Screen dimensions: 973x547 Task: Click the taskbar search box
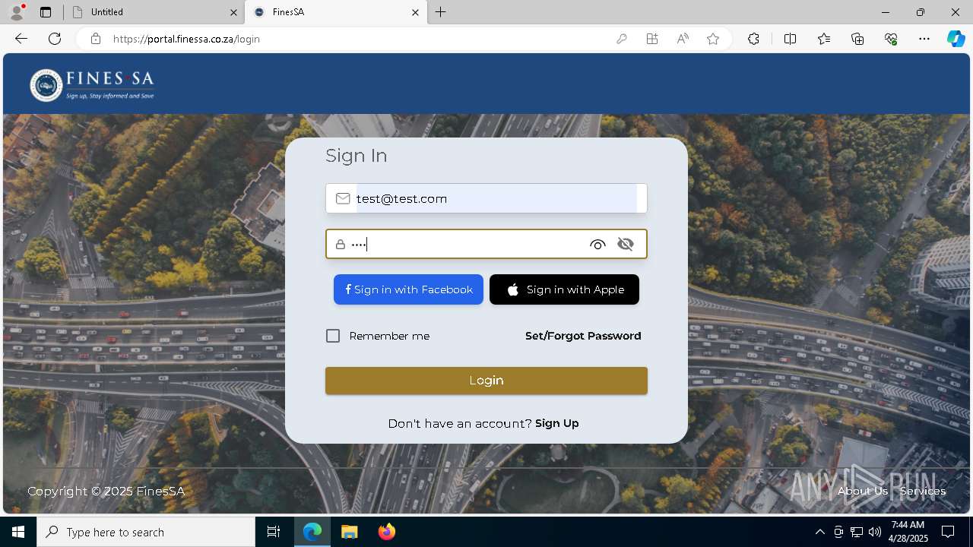pos(146,532)
